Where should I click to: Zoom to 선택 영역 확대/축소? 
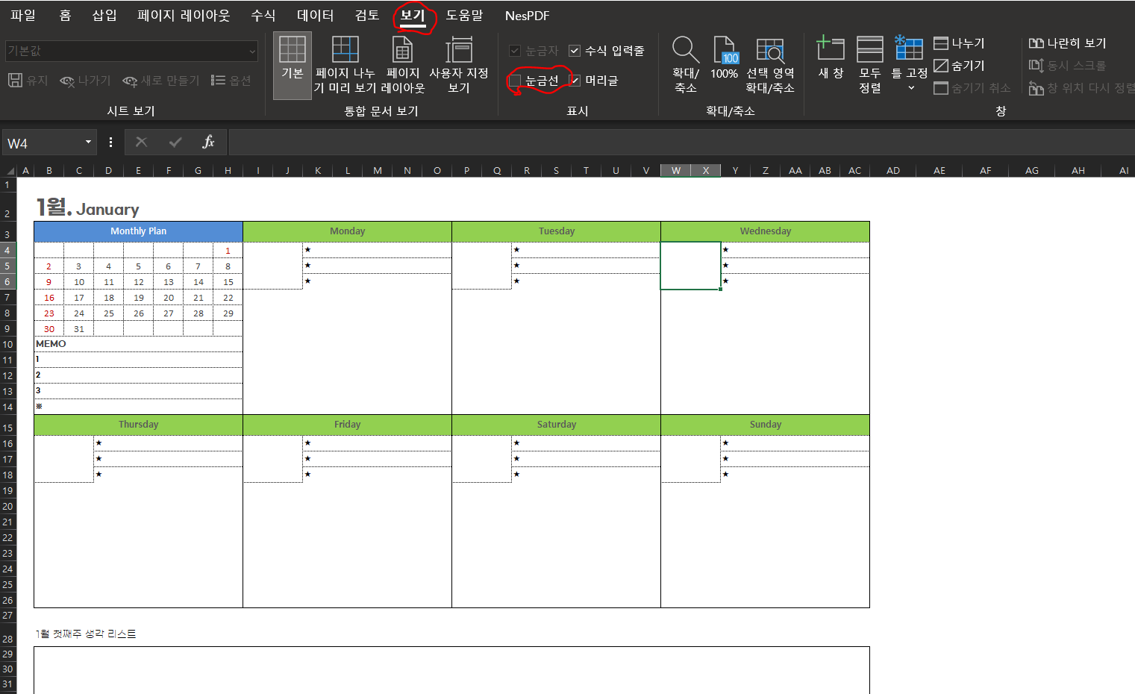tap(770, 65)
